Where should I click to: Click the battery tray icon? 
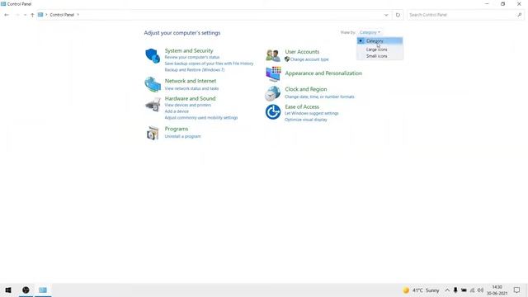click(x=464, y=290)
